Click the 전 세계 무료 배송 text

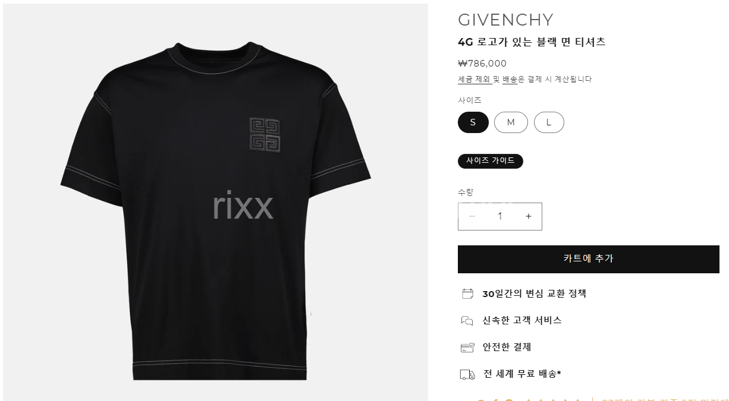tap(522, 374)
